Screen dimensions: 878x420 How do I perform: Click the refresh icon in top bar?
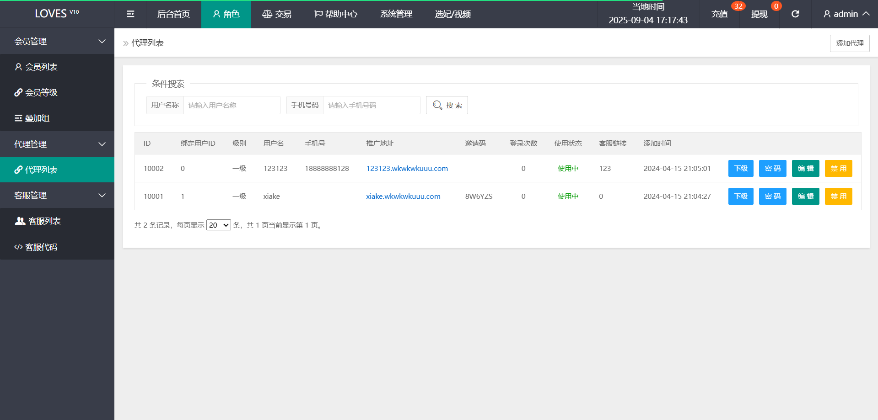pyautogui.click(x=795, y=14)
